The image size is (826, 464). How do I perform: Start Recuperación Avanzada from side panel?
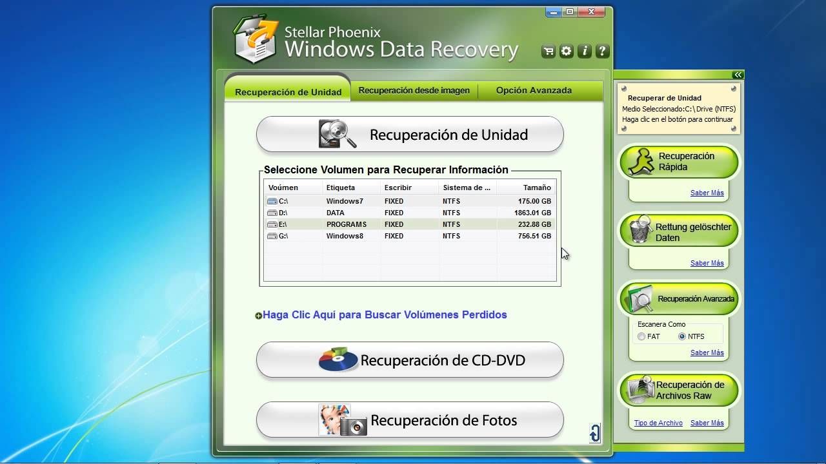[x=679, y=299]
